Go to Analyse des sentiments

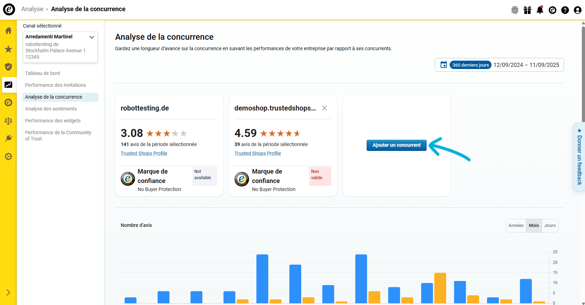click(x=51, y=109)
